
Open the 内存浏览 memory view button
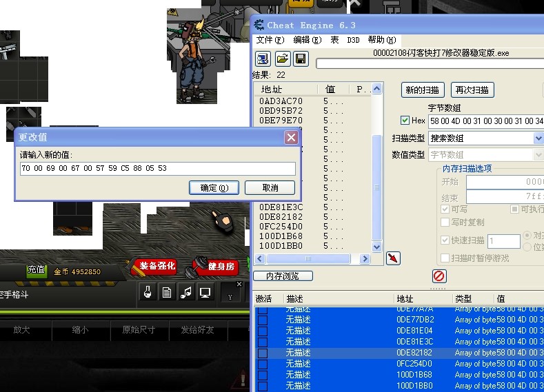[283, 276]
